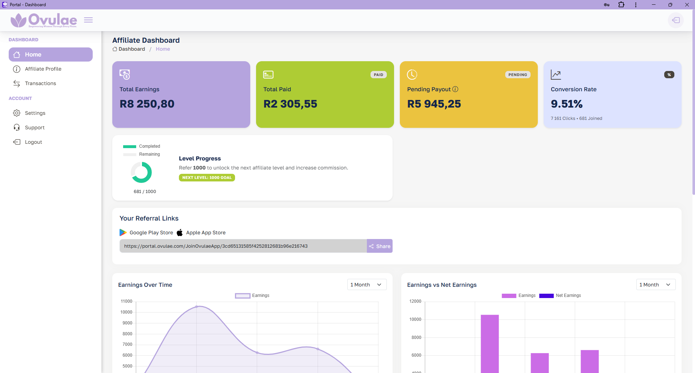Screen dimensions: 695x373
Task: Toggle the hamburger sidebar menu
Action: [x=88, y=20]
